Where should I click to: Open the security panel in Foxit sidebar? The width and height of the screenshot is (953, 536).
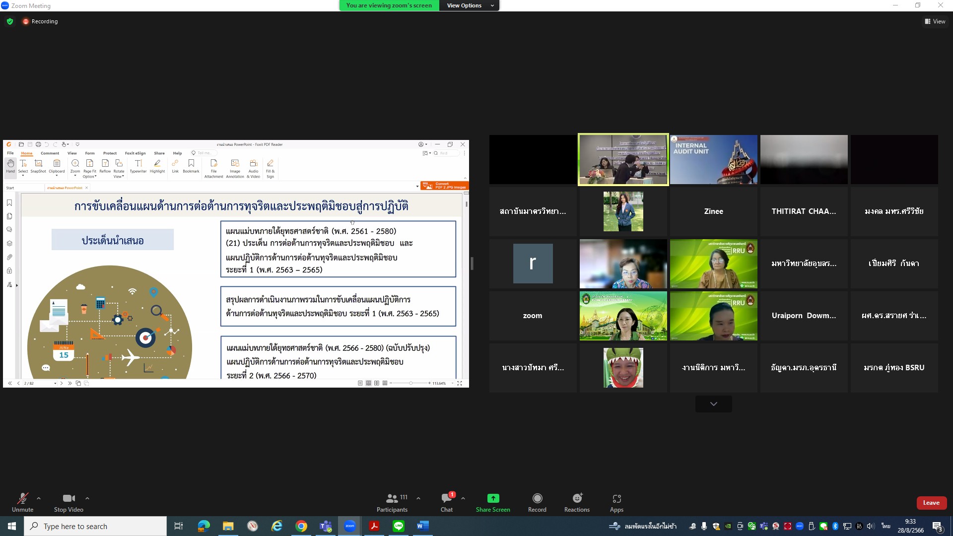click(9, 271)
